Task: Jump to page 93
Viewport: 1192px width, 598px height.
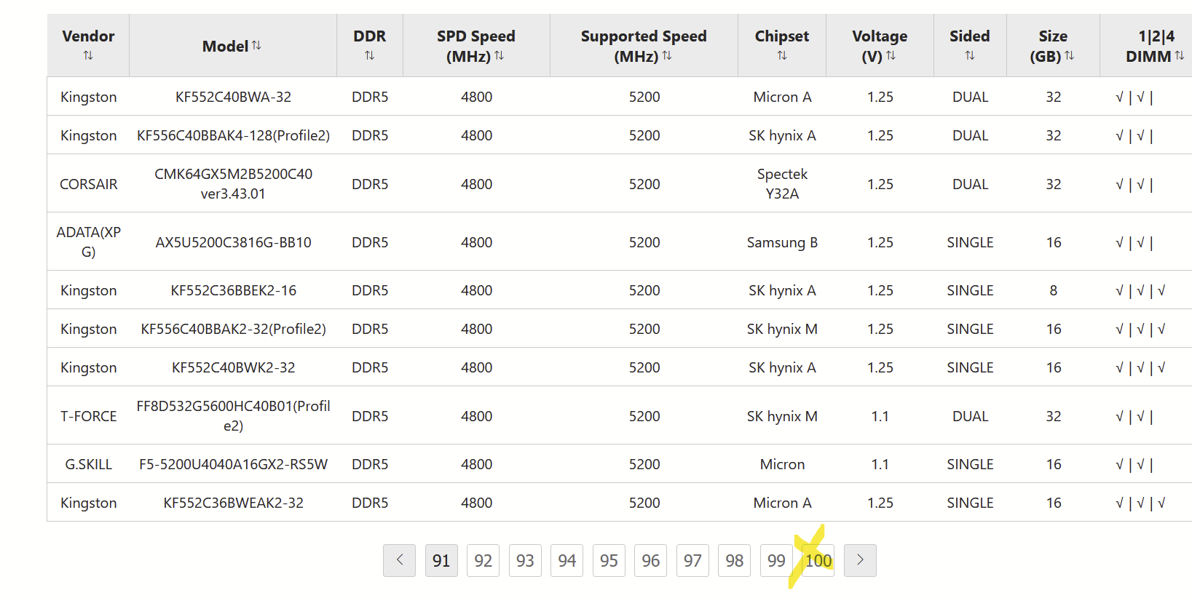Action: 525,560
